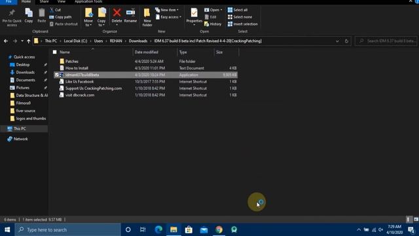Click 'Downloads' breadcrumb in address bar

point(138,41)
